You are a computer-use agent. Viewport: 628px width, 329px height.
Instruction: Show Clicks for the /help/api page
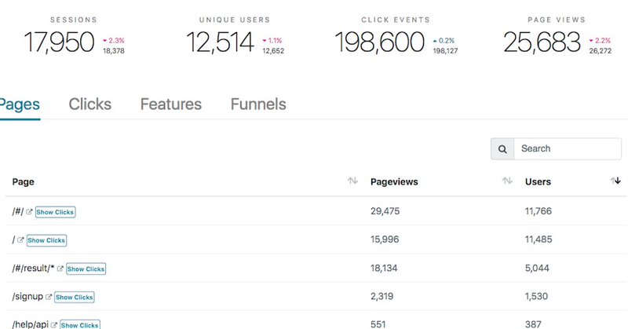80,324
